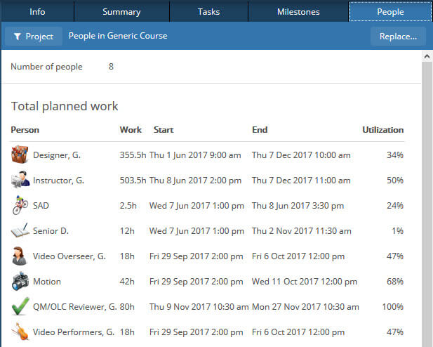The height and width of the screenshot is (347, 433).
Task: Select the Video Performers, G. name
Action: tap(74, 332)
